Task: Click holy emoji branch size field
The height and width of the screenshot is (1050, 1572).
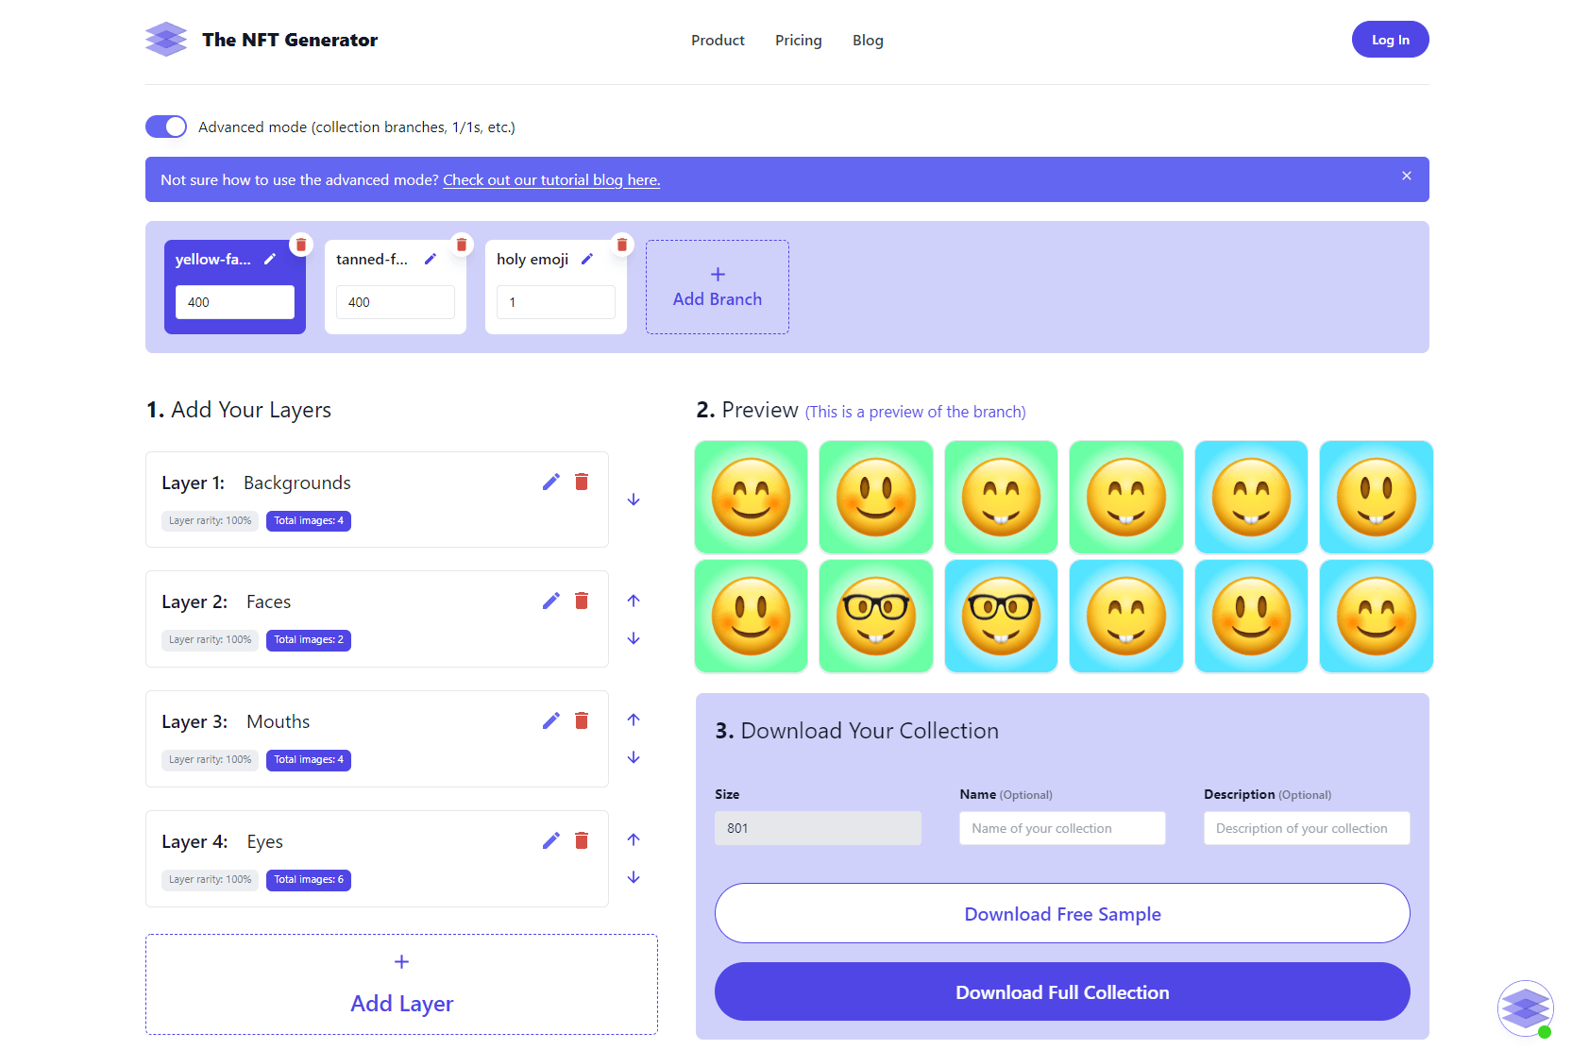Action: (556, 302)
